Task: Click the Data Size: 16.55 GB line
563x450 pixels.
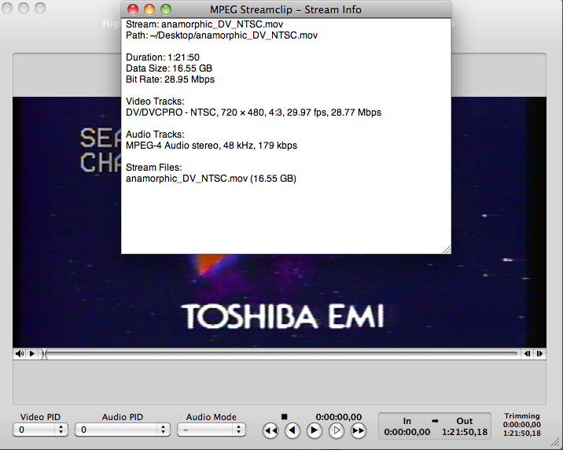Action: point(169,68)
